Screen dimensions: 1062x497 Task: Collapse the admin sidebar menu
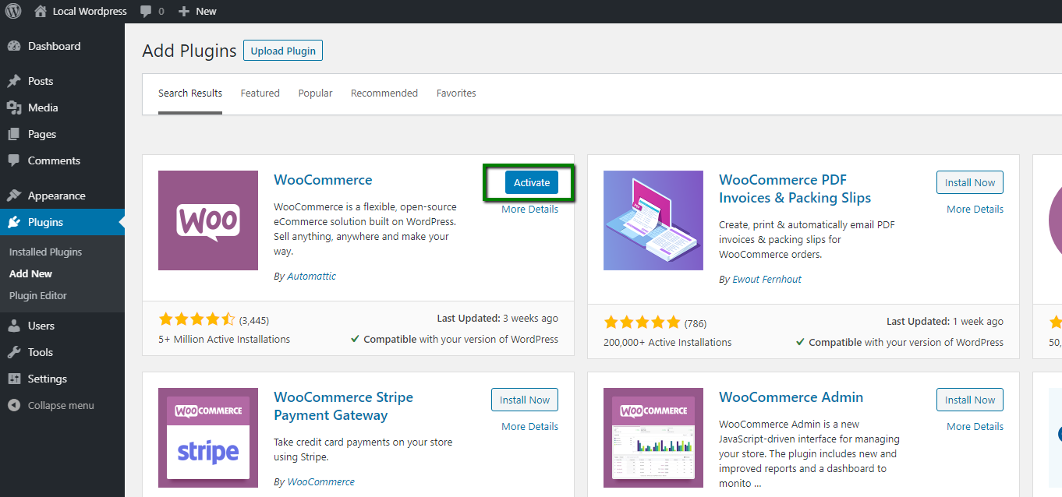click(62, 405)
